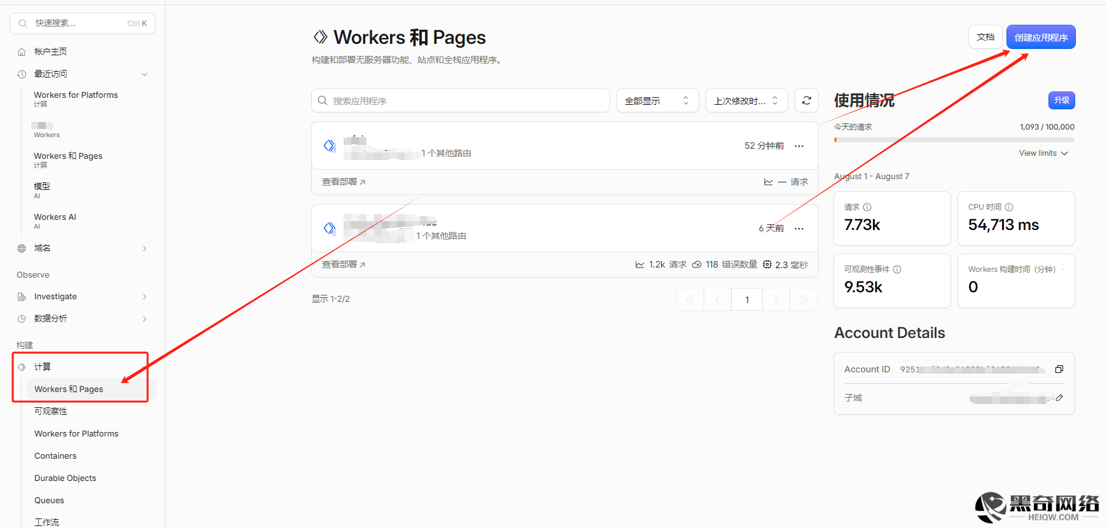Click the search magnifier icon in quick search
Screen dimensions: 1107x528
pyautogui.click(x=23, y=24)
